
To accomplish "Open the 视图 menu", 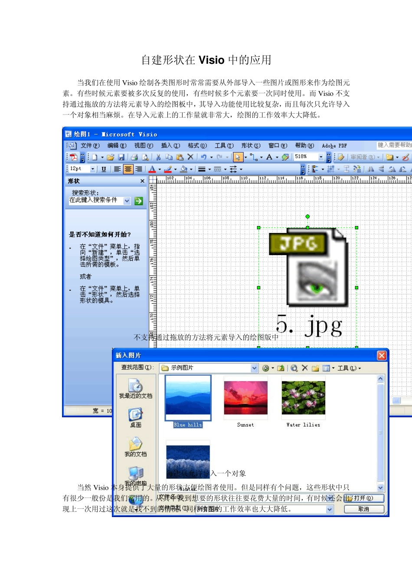I will (x=144, y=146).
